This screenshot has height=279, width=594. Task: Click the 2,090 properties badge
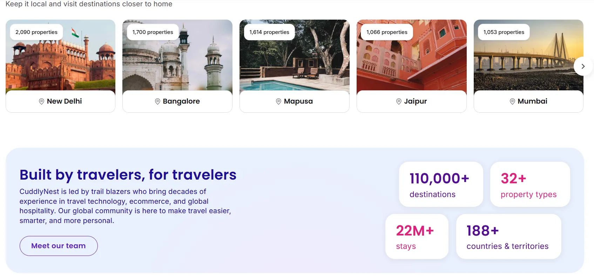[x=36, y=32]
